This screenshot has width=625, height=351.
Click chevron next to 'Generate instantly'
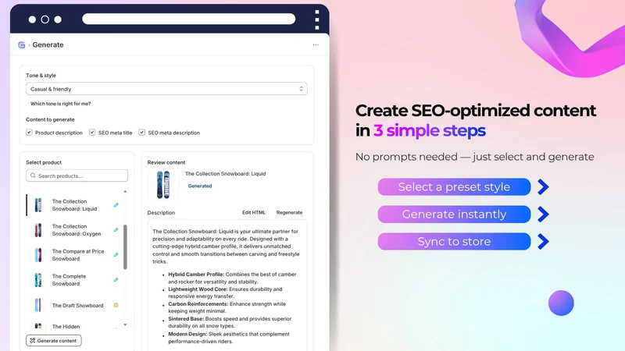(x=543, y=214)
